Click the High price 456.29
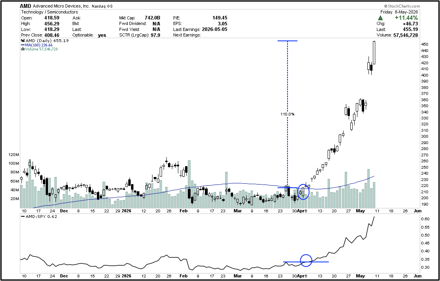Image resolution: width=440 pixels, height=281 pixels. tap(51, 23)
